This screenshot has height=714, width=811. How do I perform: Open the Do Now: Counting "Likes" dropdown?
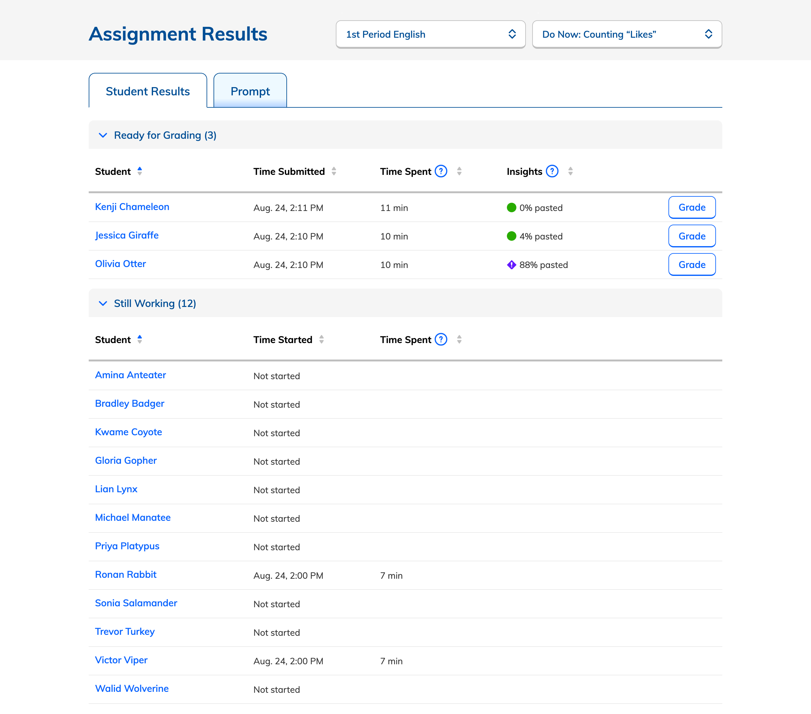point(627,35)
